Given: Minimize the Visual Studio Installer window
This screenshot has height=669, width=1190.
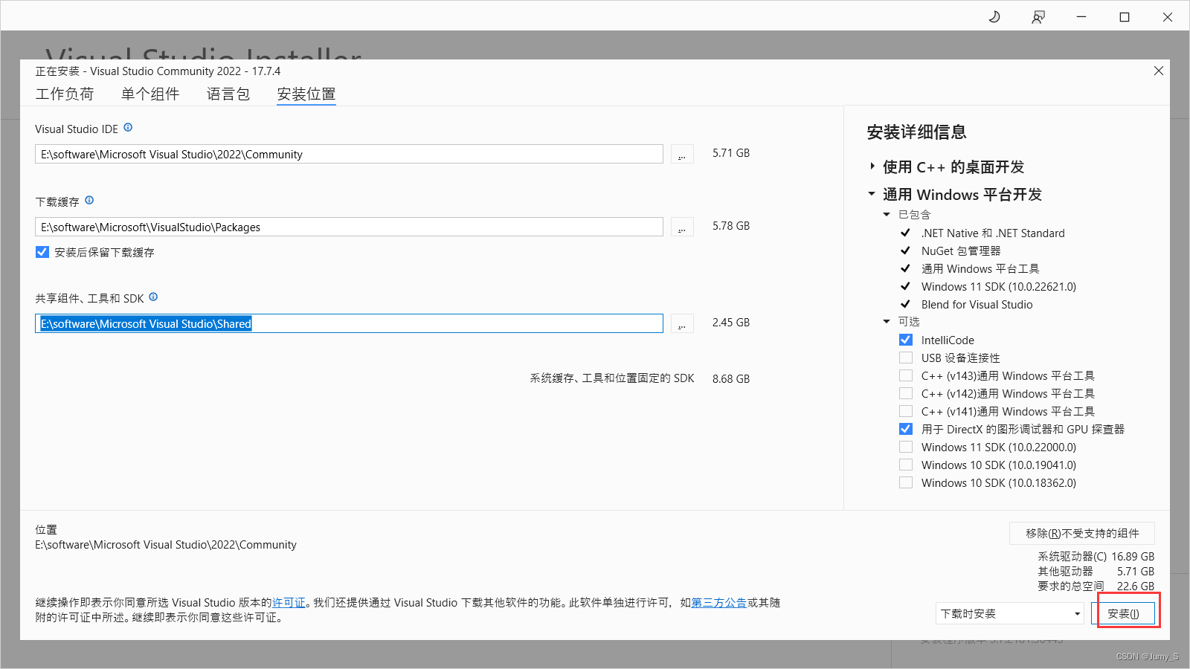Looking at the screenshot, I should (x=1081, y=17).
